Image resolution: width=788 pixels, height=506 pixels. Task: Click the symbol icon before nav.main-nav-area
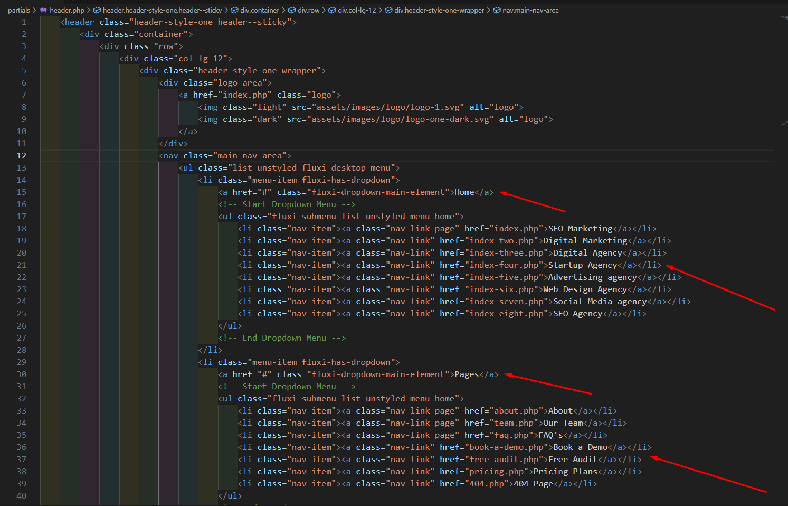(497, 10)
